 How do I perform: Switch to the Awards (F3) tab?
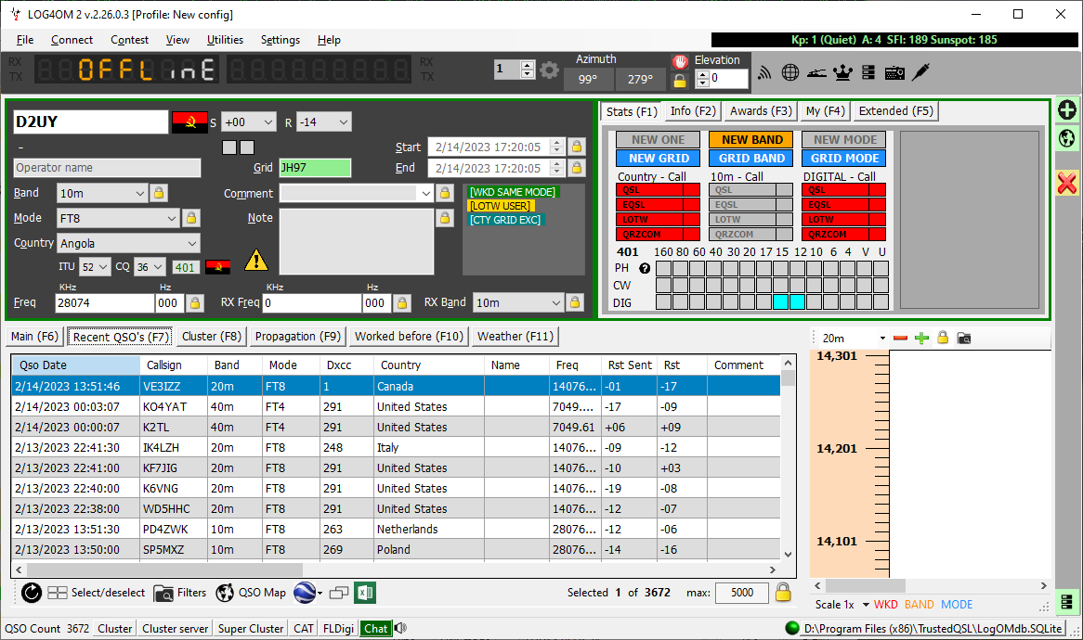pyautogui.click(x=761, y=111)
